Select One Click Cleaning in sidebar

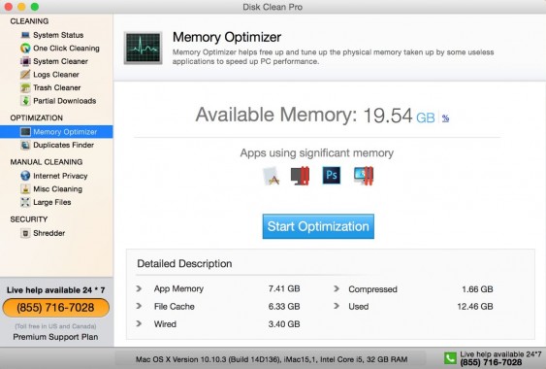click(x=66, y=49)
